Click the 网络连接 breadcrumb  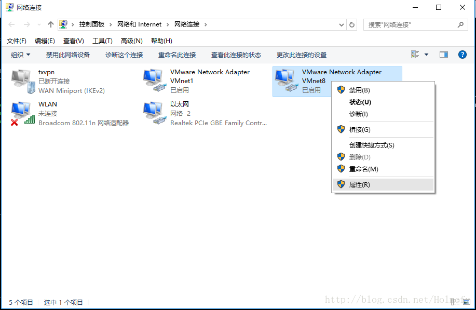point(187,24)
